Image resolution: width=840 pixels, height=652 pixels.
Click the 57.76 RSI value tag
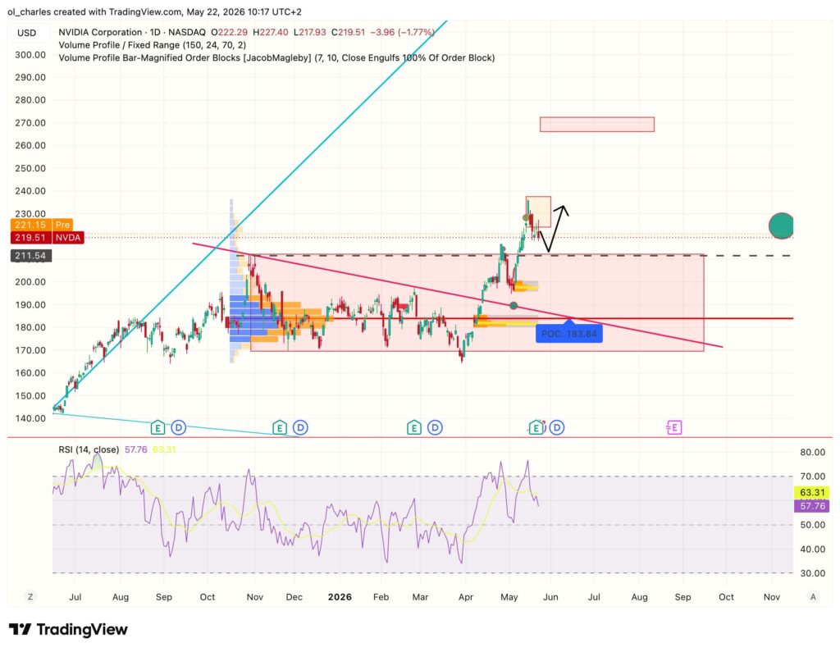point(811,506)
